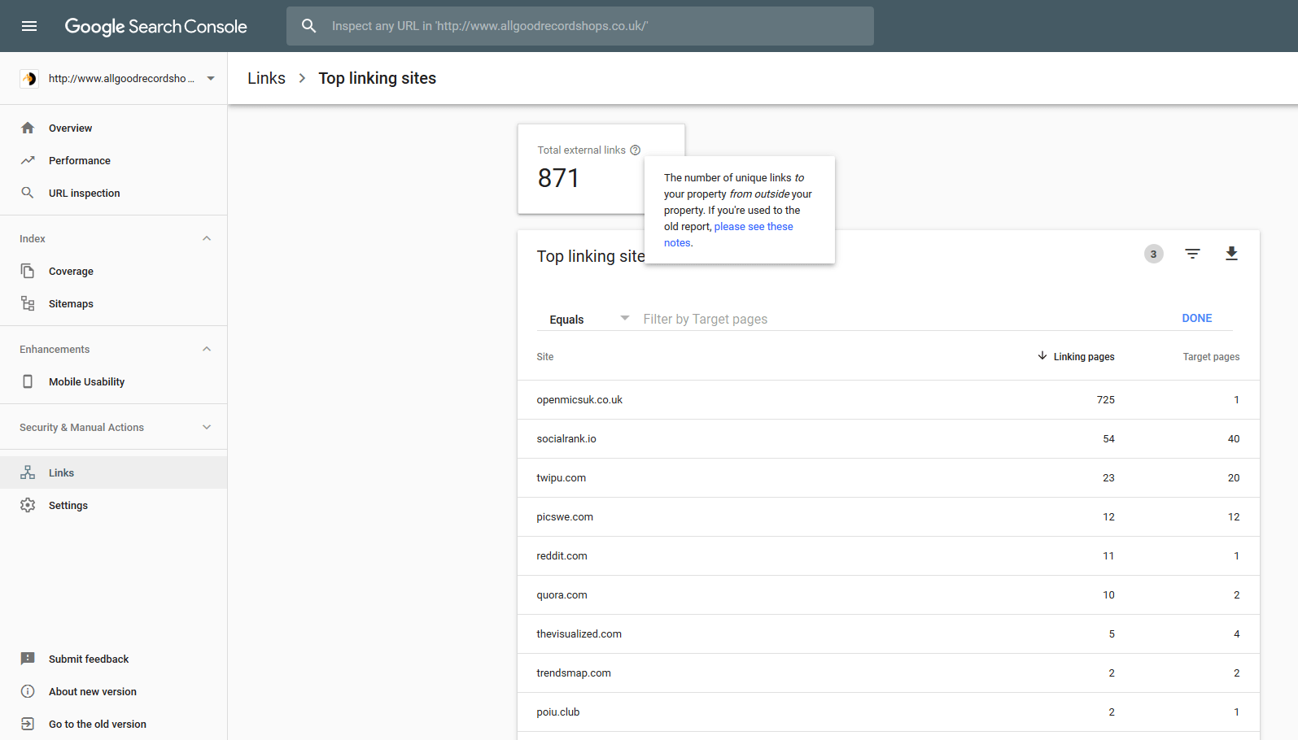The image size is (1298, 740).
Task: Open the twipu.com row
Action: pos(889,477)
